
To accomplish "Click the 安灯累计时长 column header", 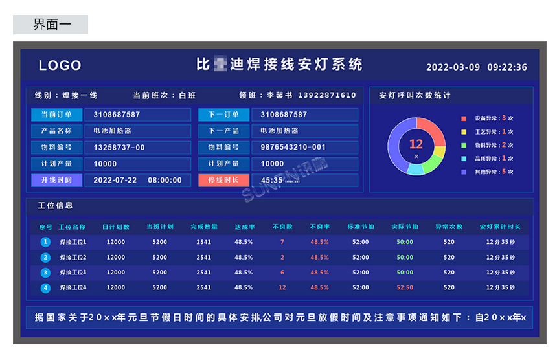I will pos(500,227).
